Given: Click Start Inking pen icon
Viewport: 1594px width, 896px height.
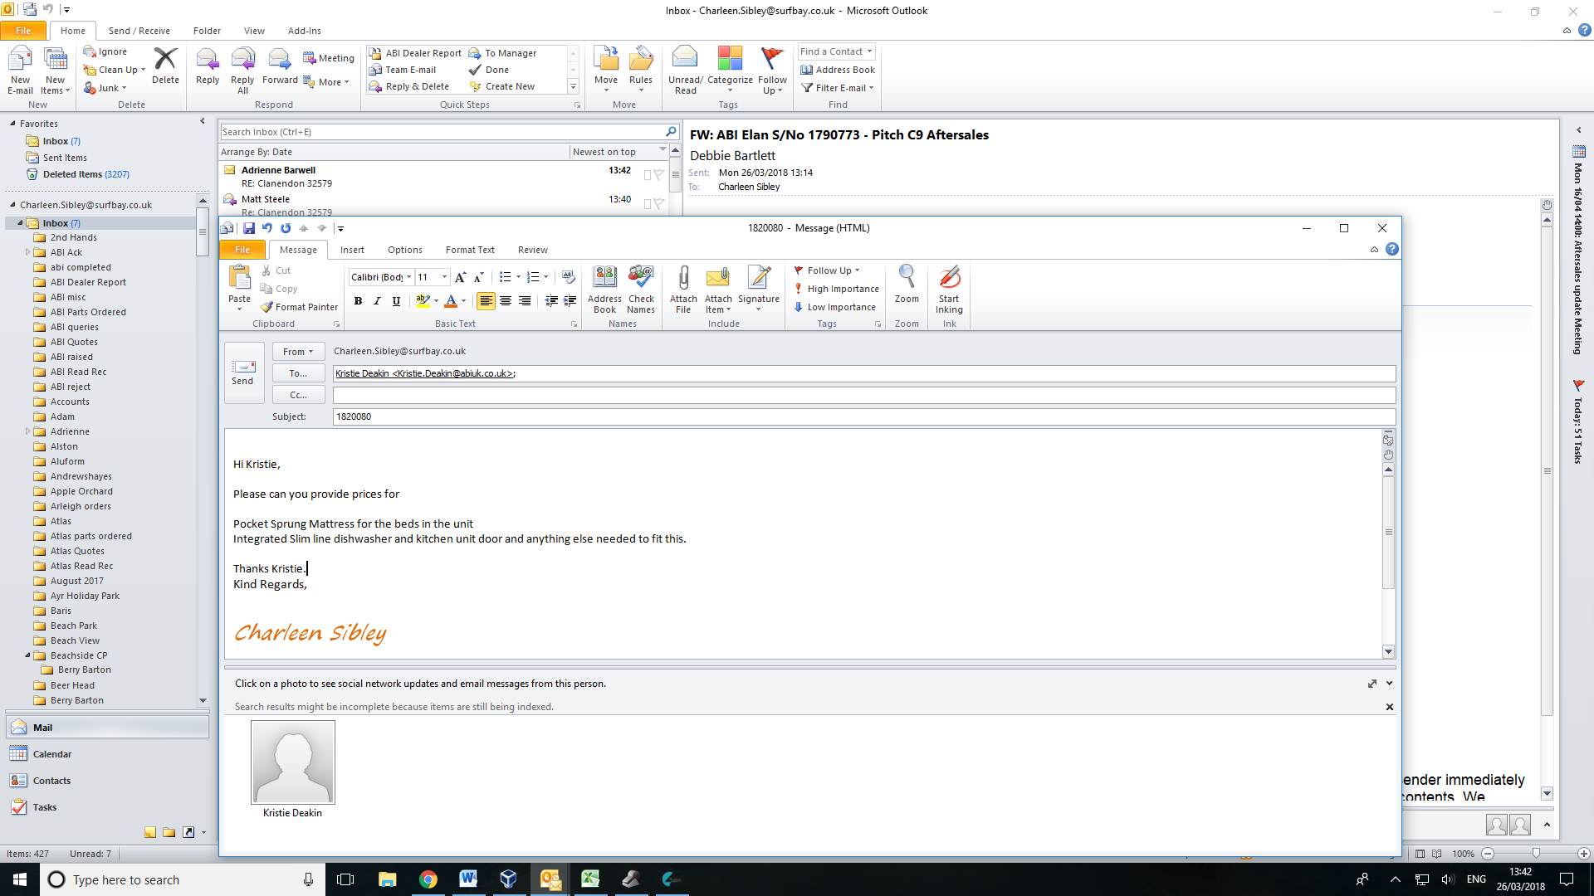Looking at the screenshot, I should tap(949, 288).
